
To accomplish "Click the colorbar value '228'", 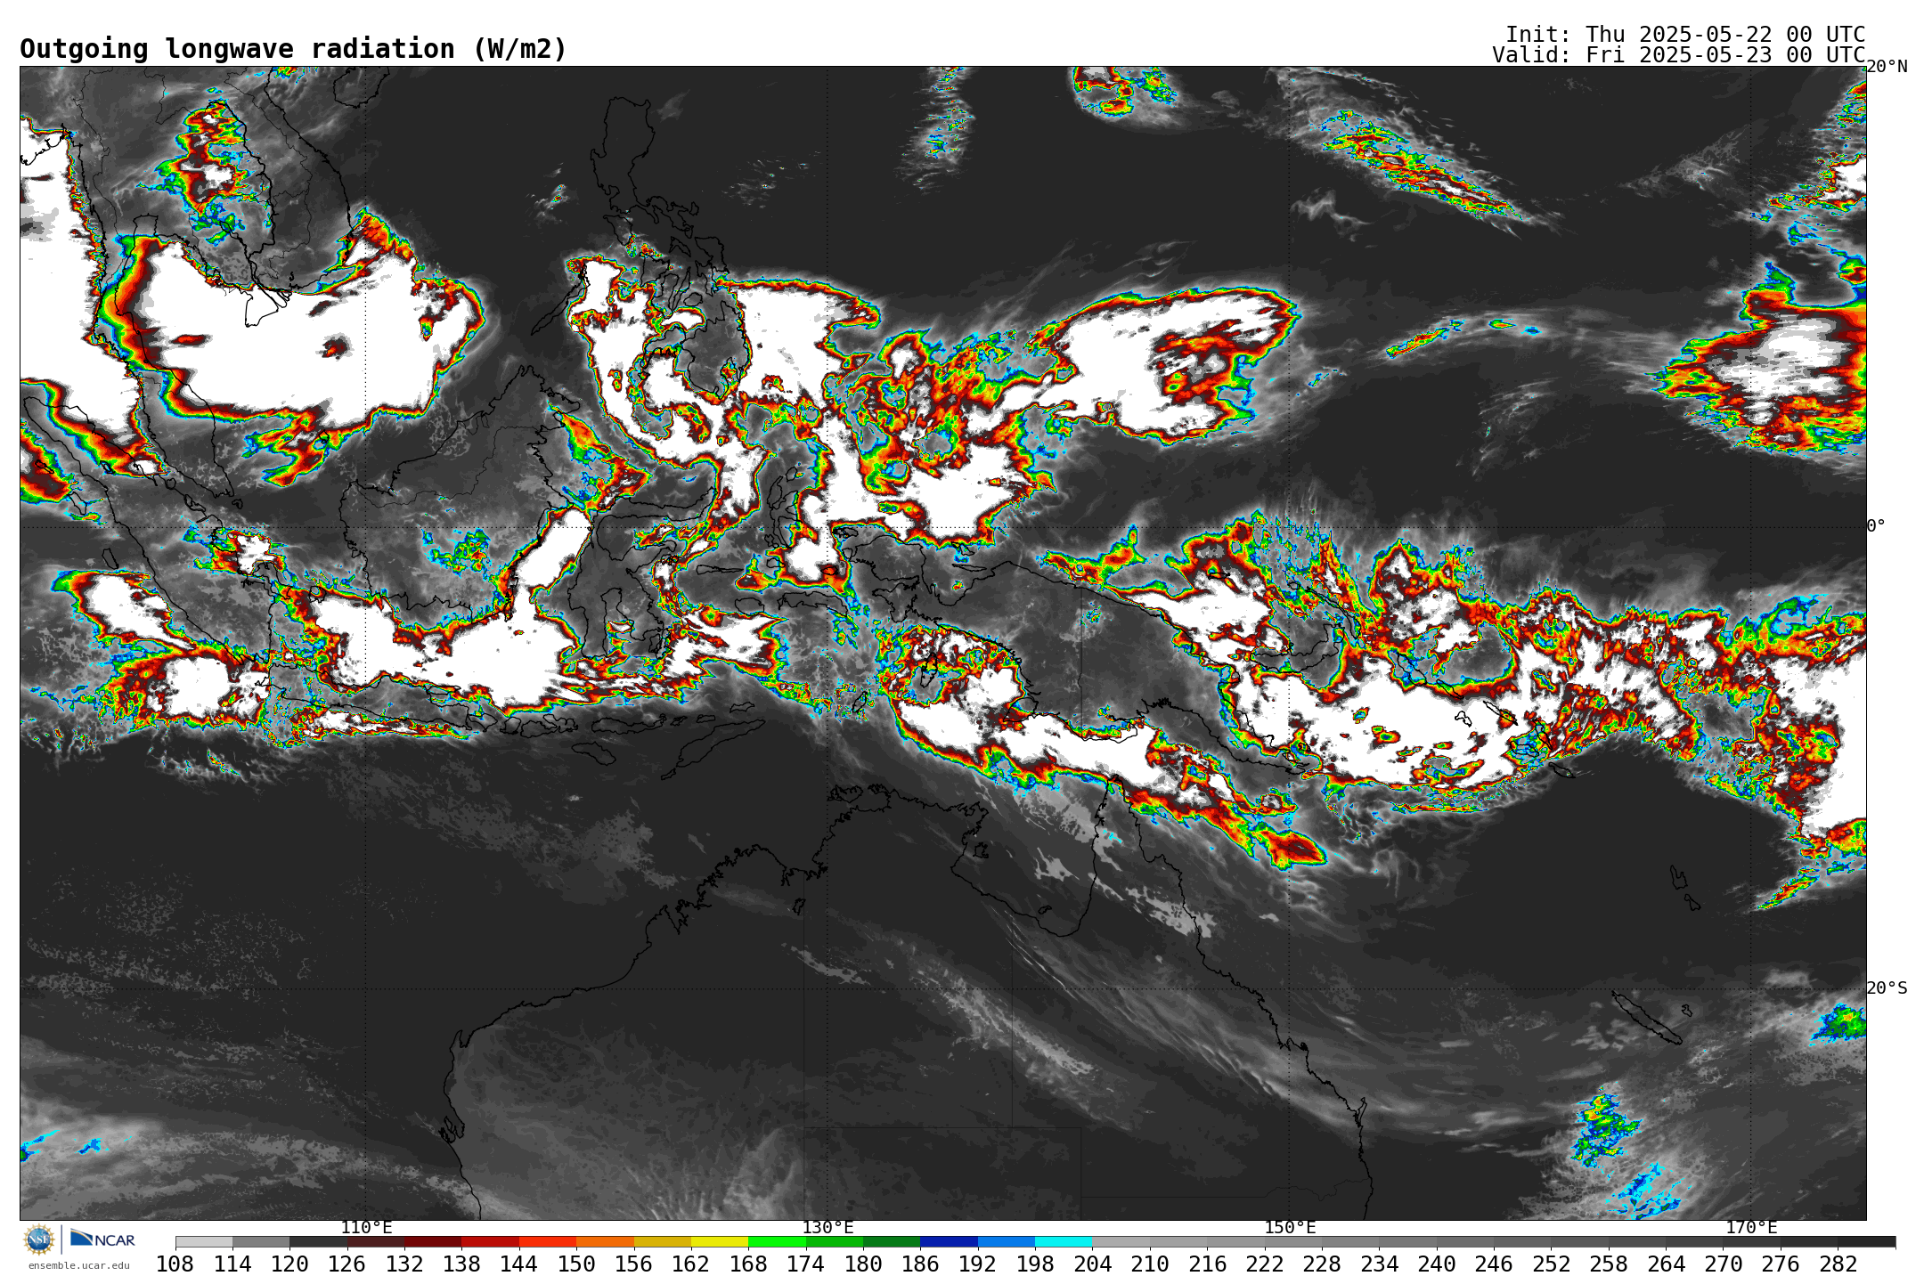I will (x=1322, y=1264).
